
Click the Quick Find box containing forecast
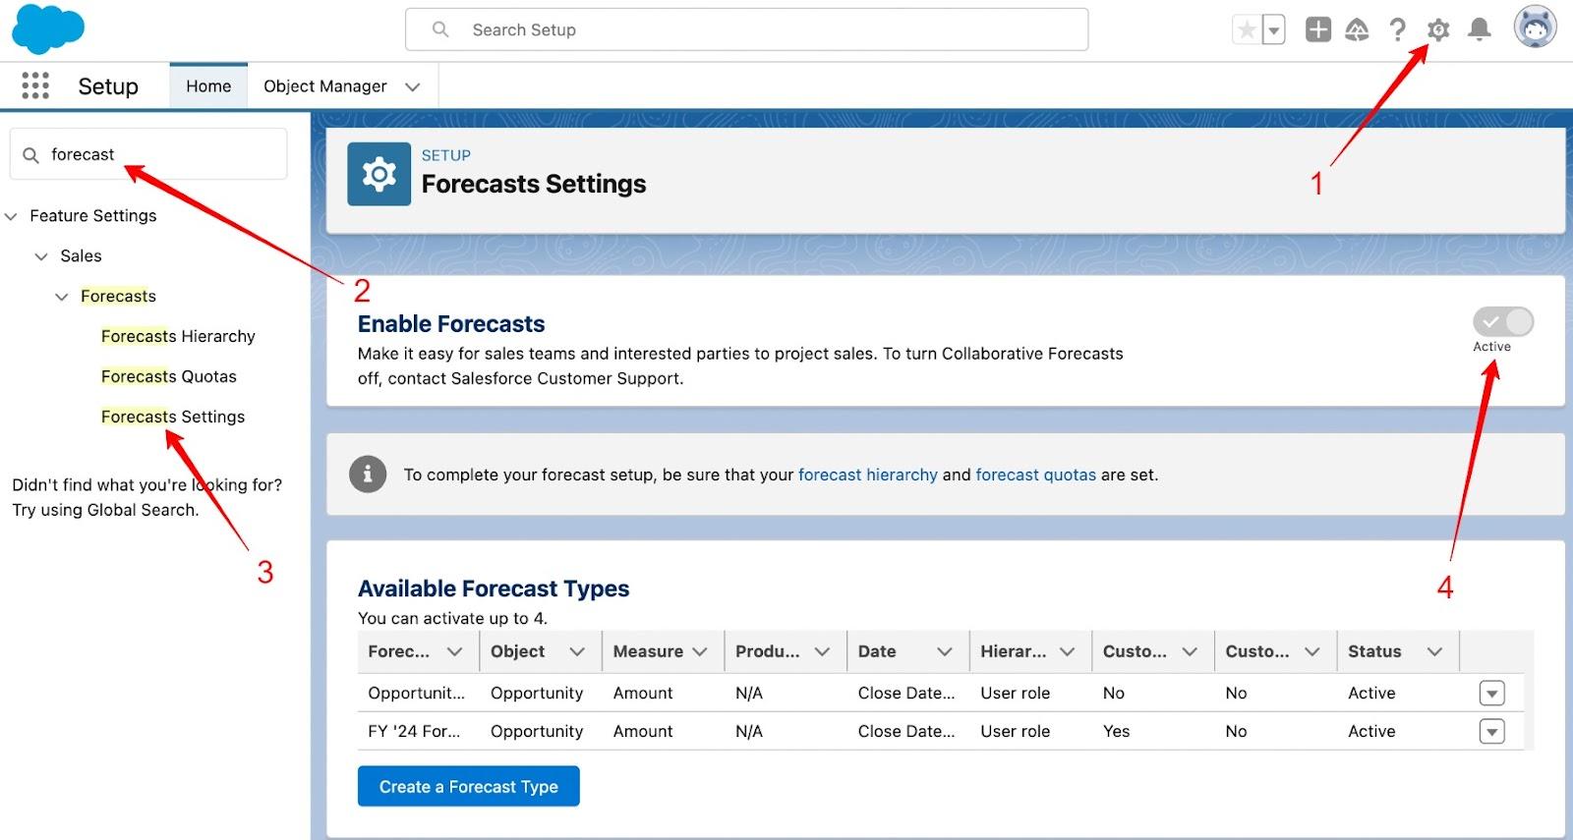pyautogui.click(x=148, y=154)
